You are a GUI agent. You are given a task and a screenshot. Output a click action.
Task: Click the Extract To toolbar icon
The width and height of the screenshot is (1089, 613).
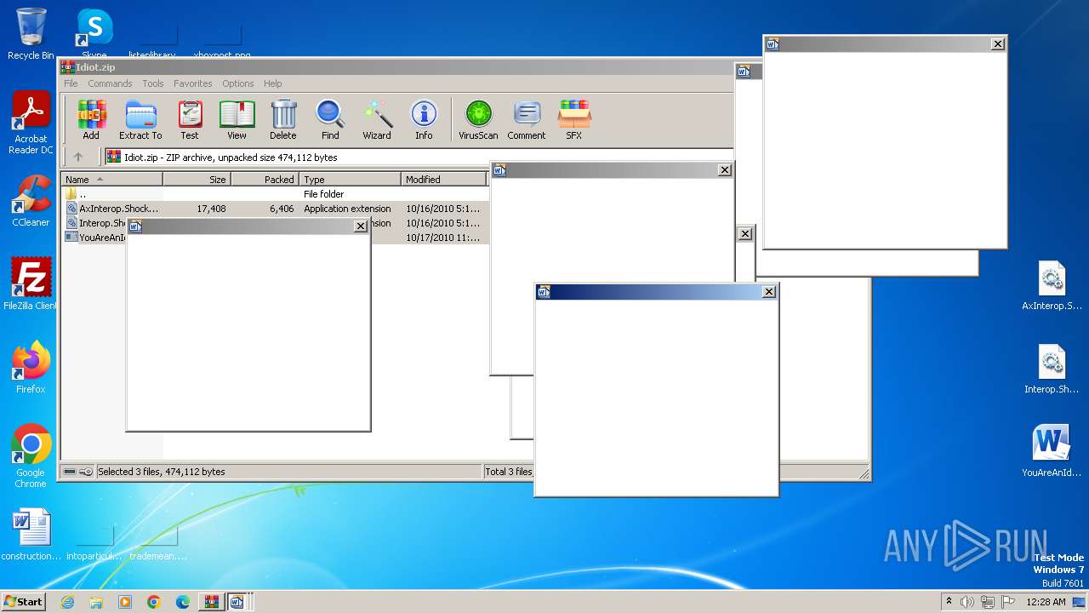pos(140,120)
